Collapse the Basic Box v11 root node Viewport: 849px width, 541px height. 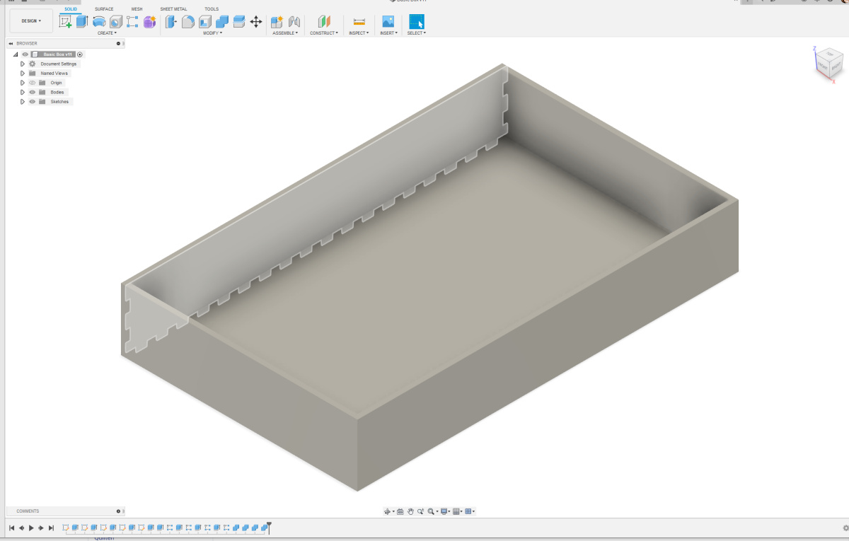point(16,54)
